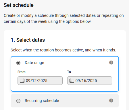The height and width of the screenshot is (110, 129).
Task: Click the "Date range" option label
Action: click(x=34, y=63)
